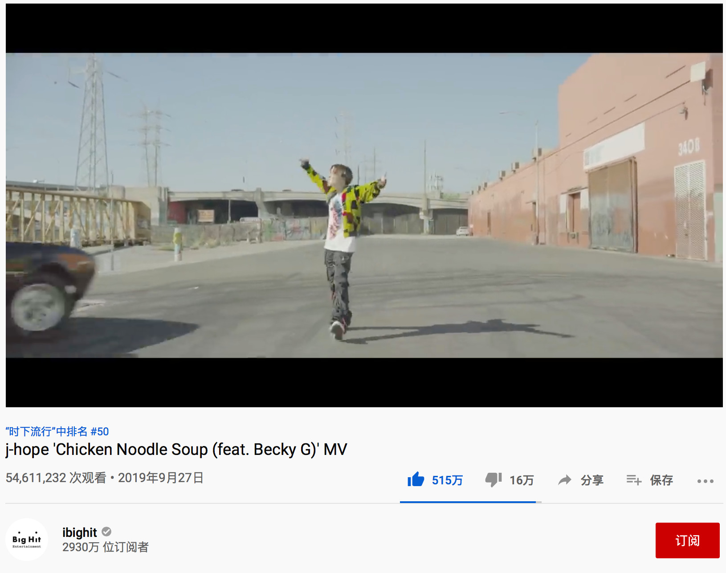Open the ibighit channel name link
The image size is (726, 573).
click(79, 532)
